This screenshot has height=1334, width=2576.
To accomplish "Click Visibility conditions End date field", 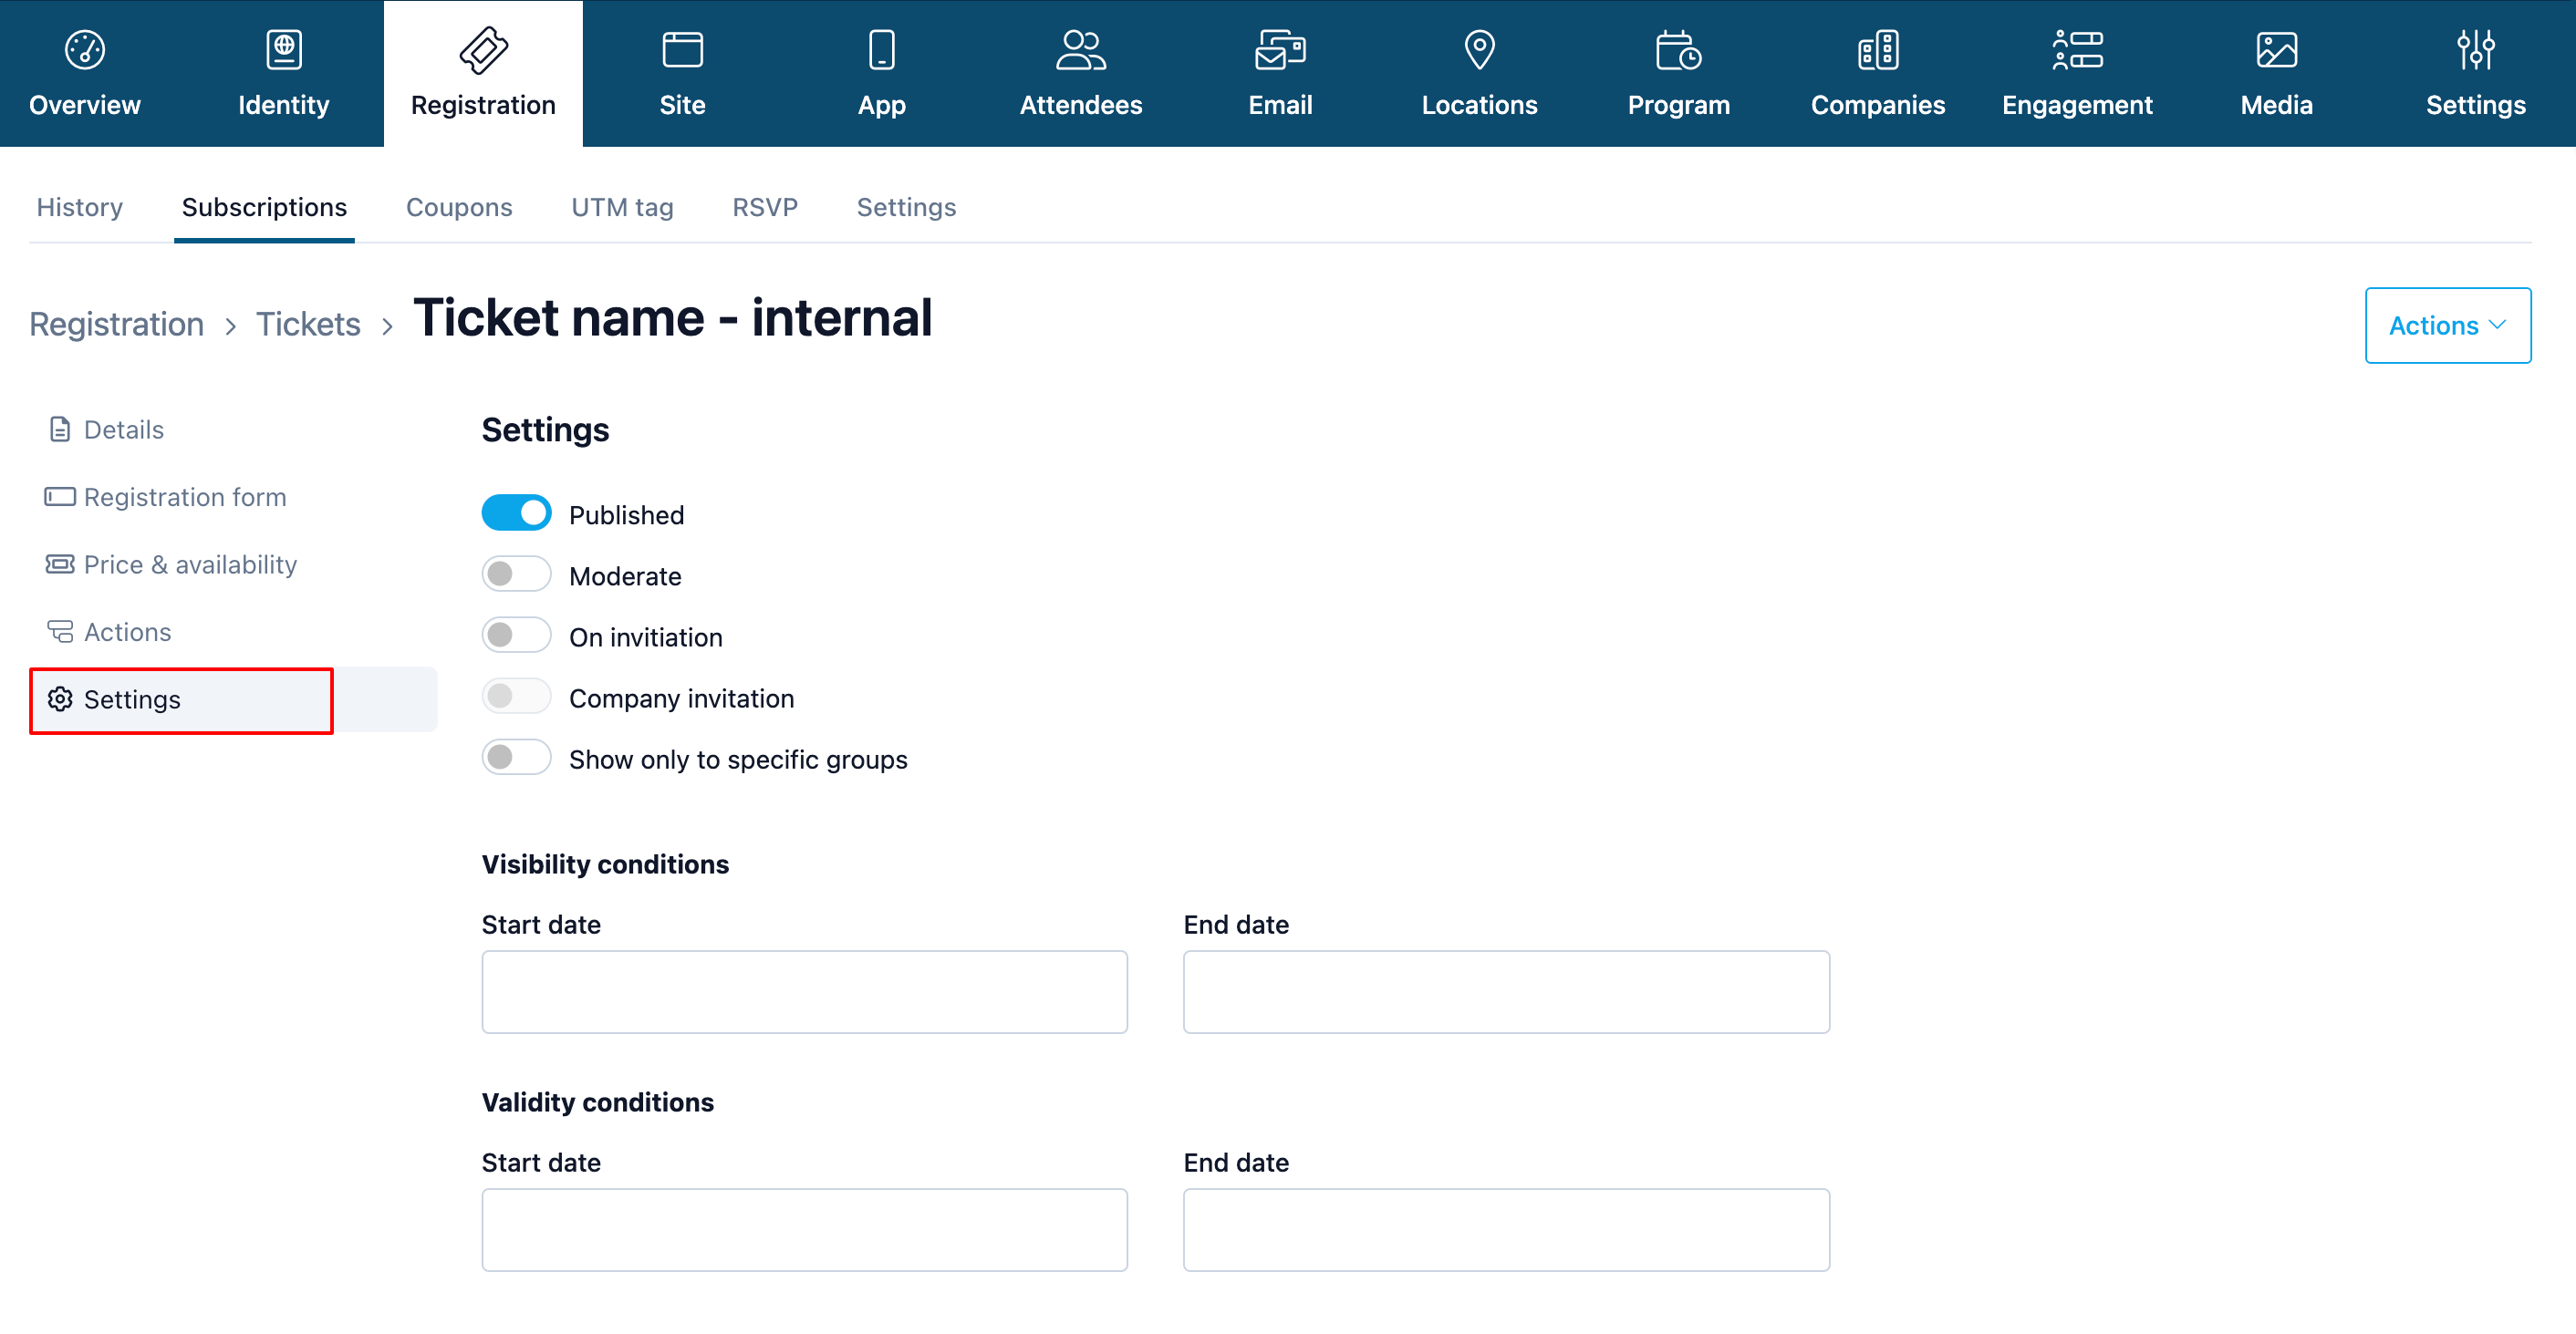I will pos(1506,991).
